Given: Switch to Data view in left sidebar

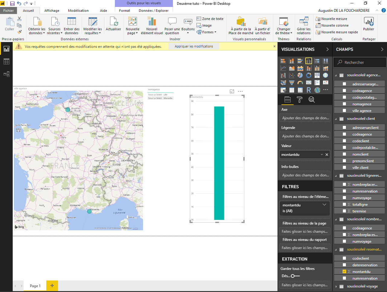Looking at the screenshot, I should (6, 61).
